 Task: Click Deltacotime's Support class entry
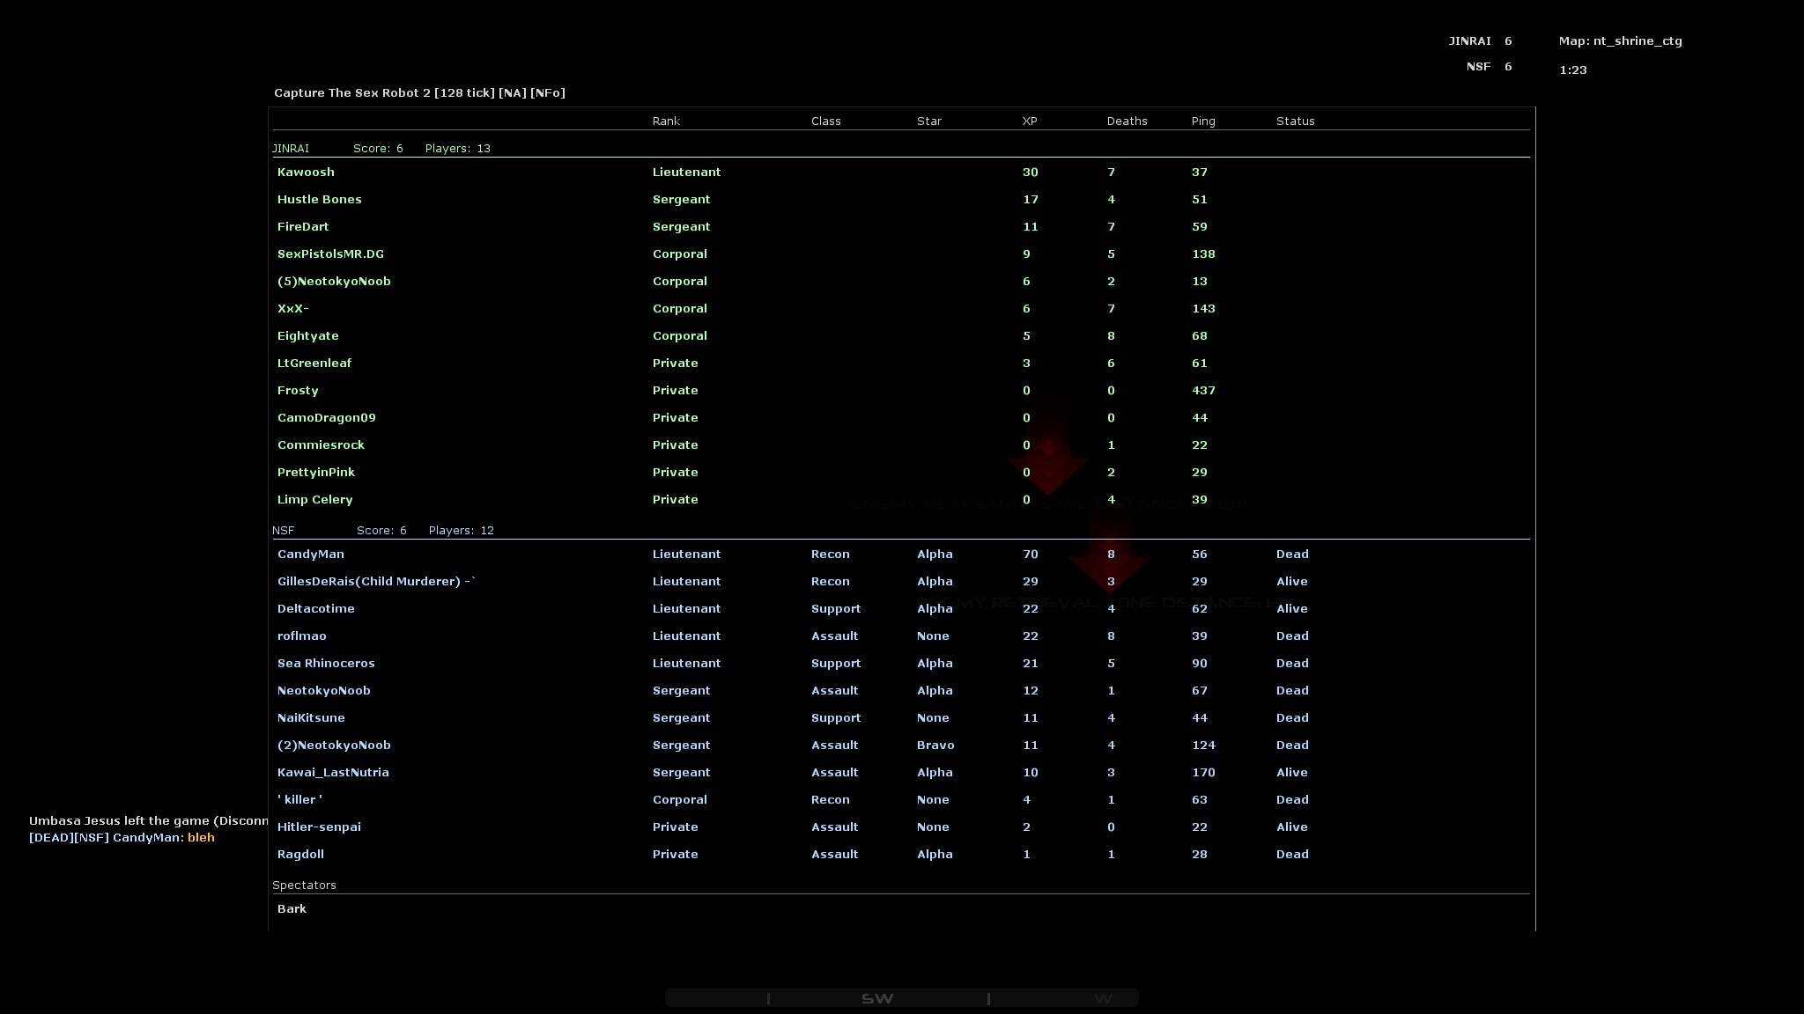click(835, 609)
